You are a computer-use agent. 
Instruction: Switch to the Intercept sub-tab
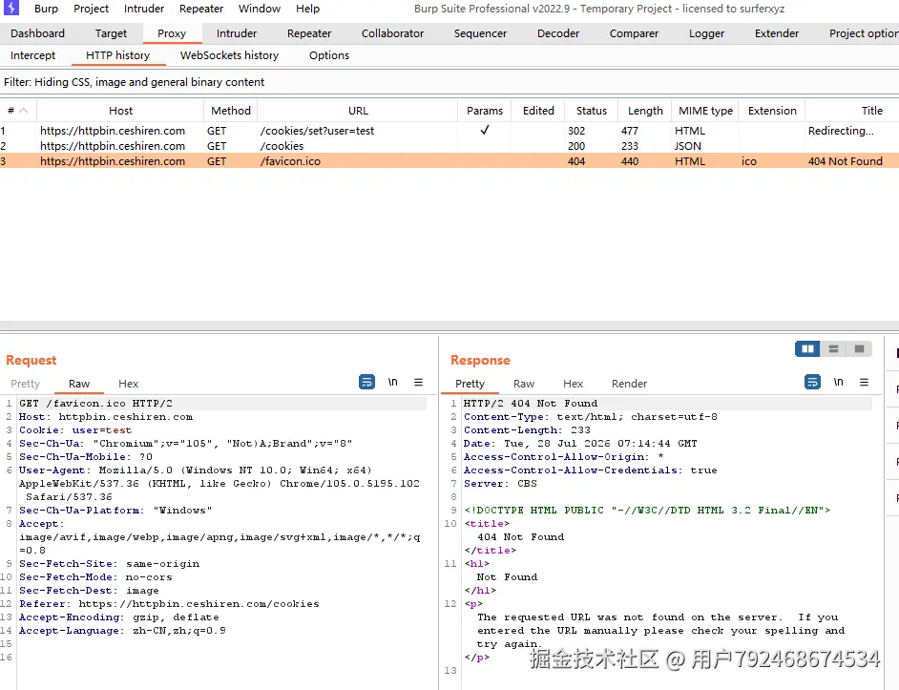click(x=32, y=55)
